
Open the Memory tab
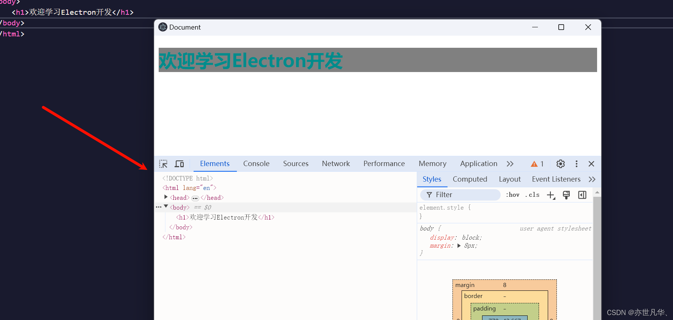[x=432, y=164]
